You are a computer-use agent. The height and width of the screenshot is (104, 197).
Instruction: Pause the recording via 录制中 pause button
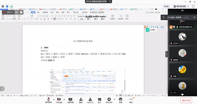(x=16, y=12)
